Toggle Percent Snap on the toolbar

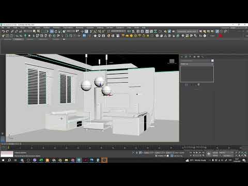100,32
